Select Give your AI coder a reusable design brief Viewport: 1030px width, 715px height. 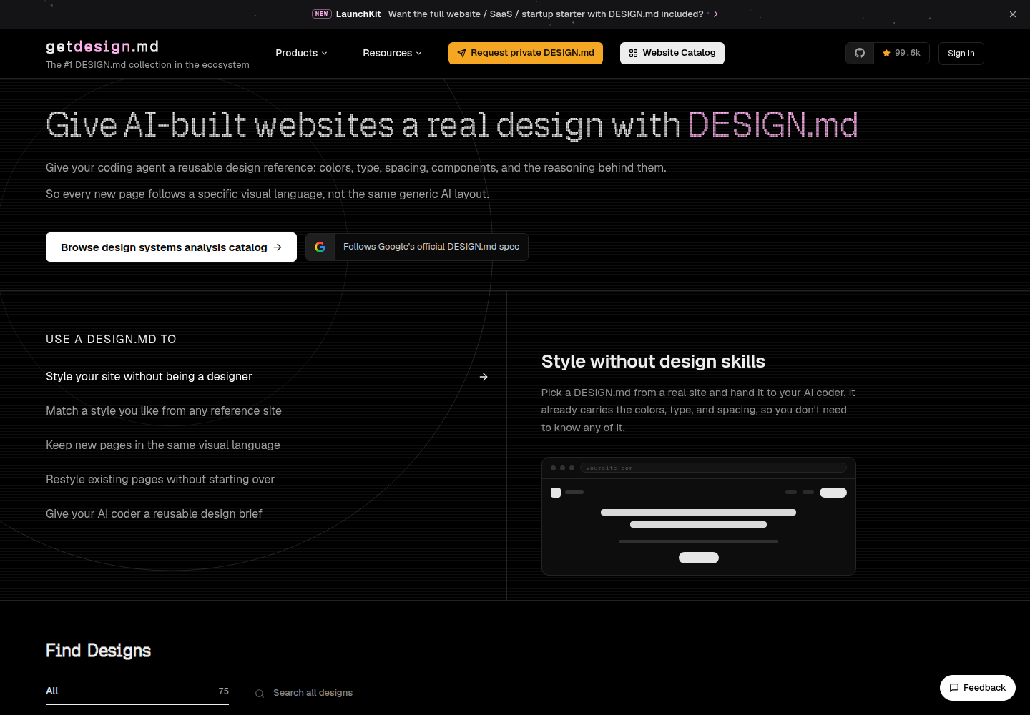[267, 514]
